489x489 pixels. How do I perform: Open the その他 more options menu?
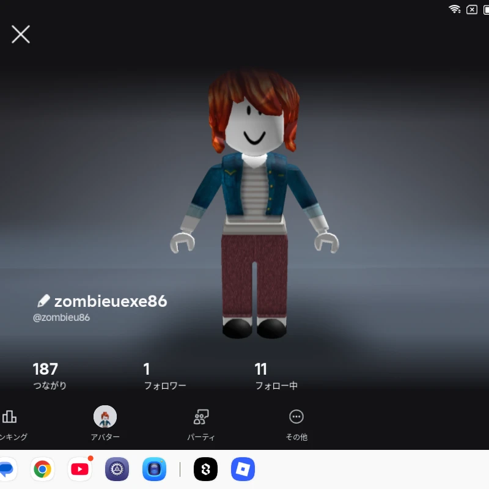[x=296, y=425]
